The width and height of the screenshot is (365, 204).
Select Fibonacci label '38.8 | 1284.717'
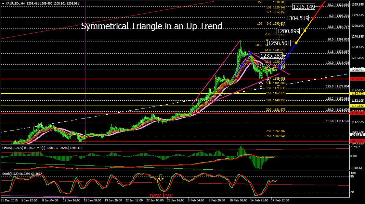tap(338, 27)
